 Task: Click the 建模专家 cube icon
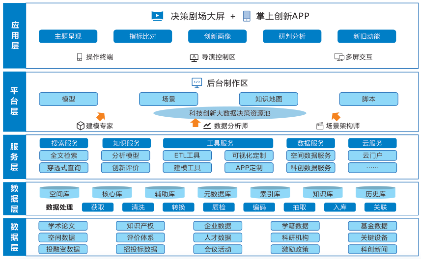click(x=81, y=126)
